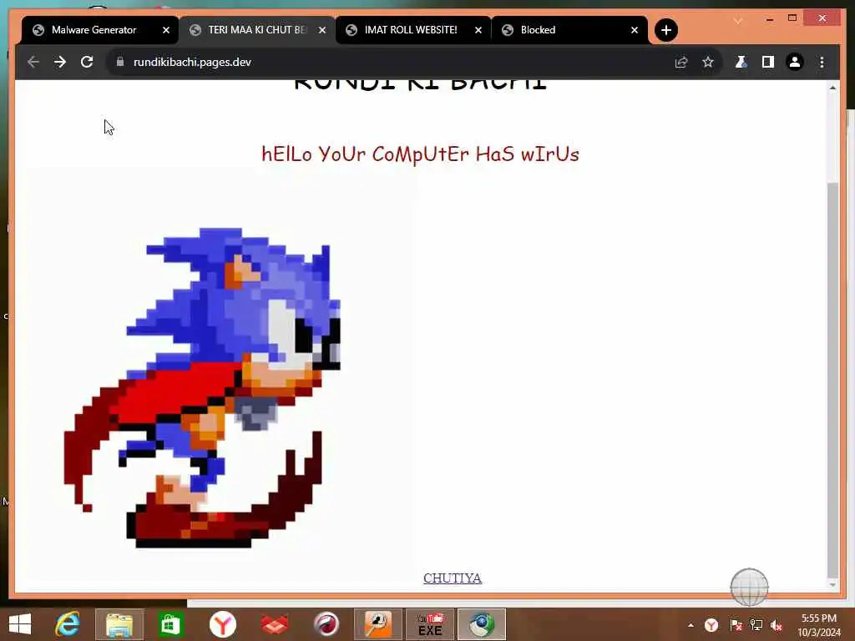This screenshot has height=641, width=855.
Task: Close the TERI MAA KI CHUT tab
Action: coord(322,30)
